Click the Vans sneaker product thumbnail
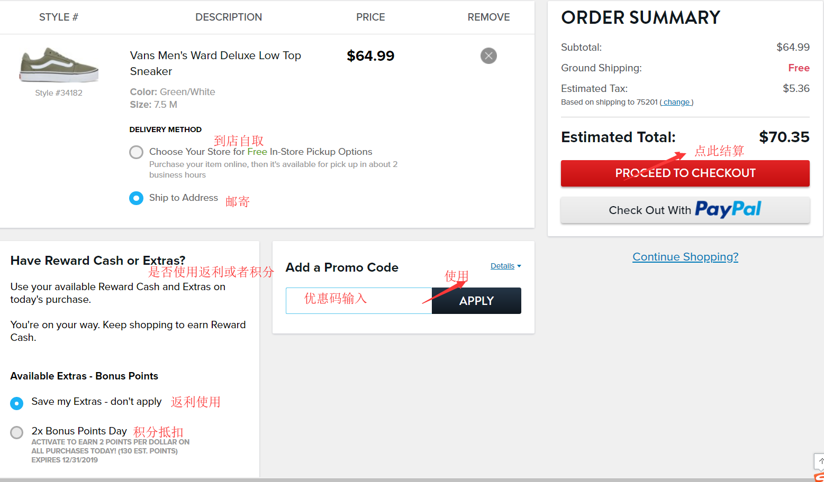 point(59,65)
